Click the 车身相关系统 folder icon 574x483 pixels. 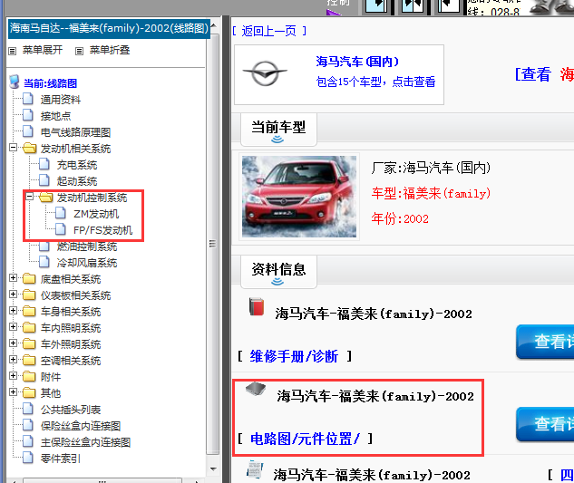coord(29,312)
